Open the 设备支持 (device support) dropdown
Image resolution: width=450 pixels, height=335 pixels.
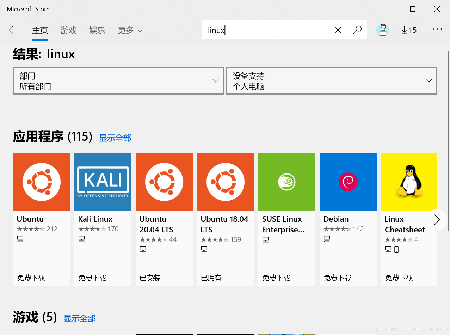331,80
